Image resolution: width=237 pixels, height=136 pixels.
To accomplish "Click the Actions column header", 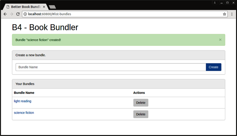I will pos(139,93).
